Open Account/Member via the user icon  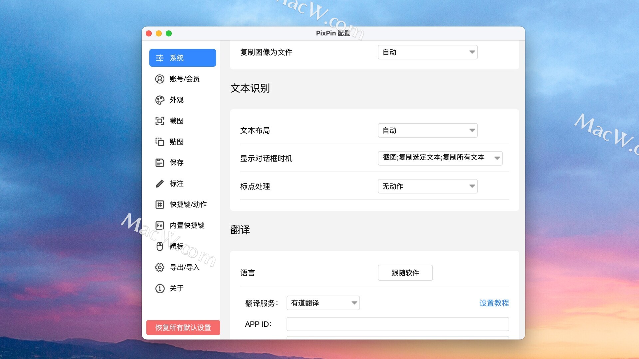coord(160,79)
